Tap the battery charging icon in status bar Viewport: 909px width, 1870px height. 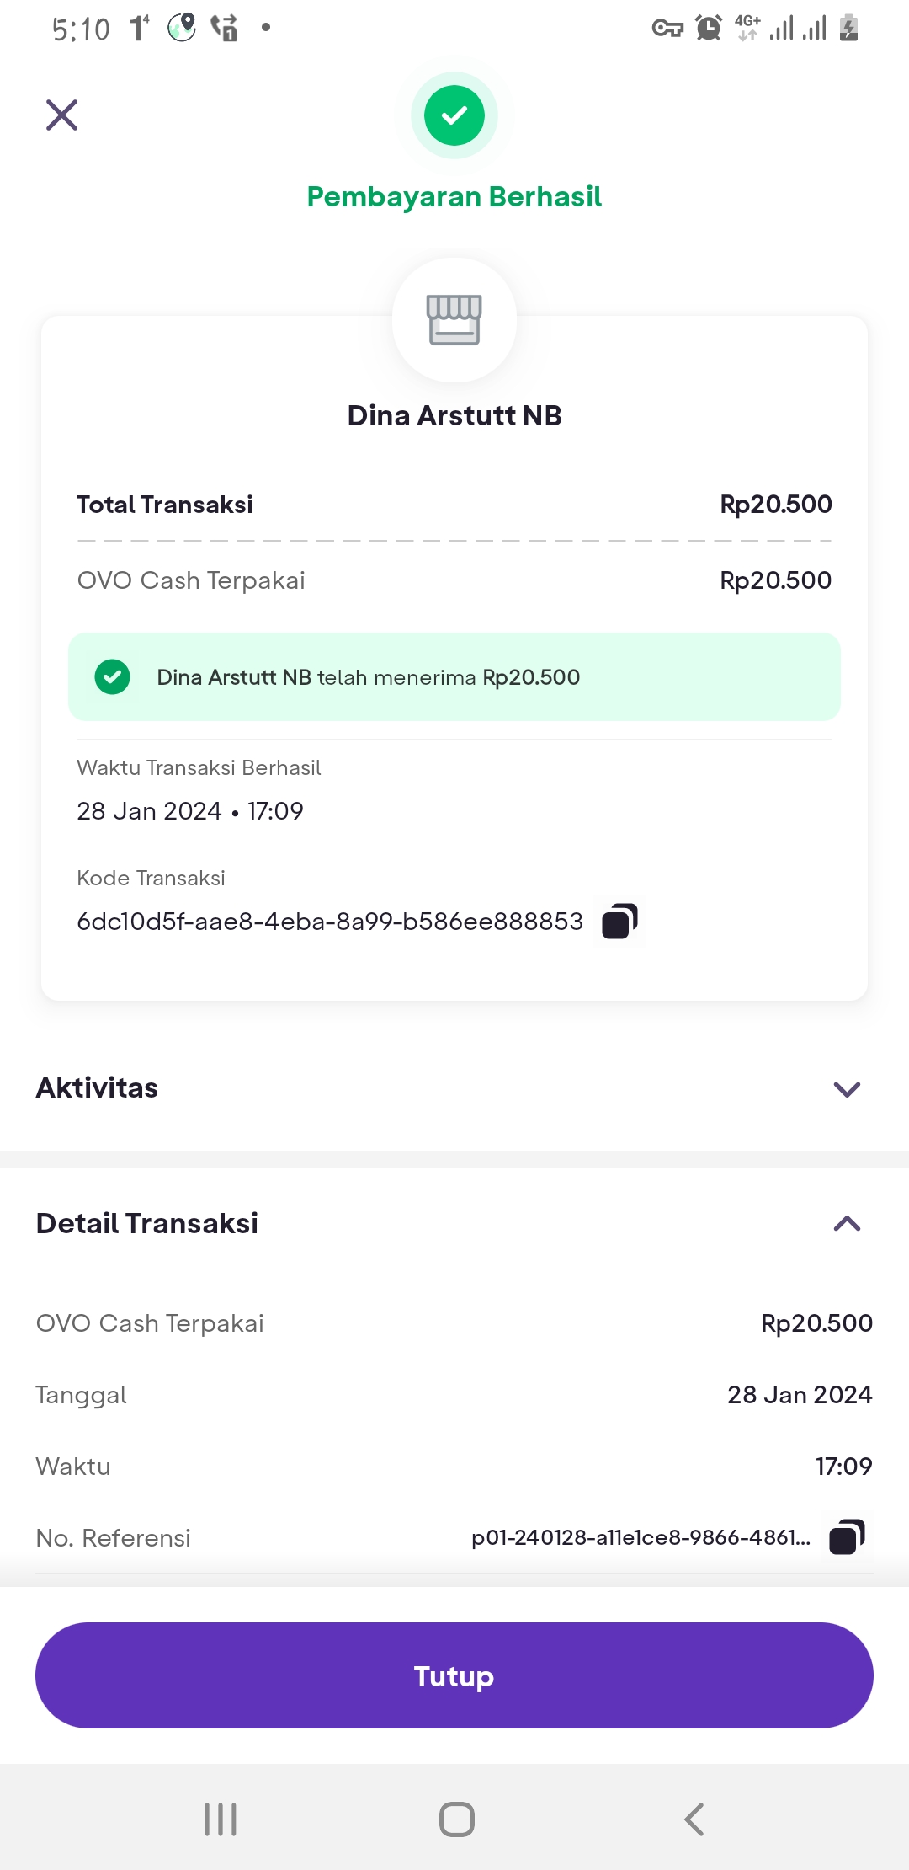(848, 28)
